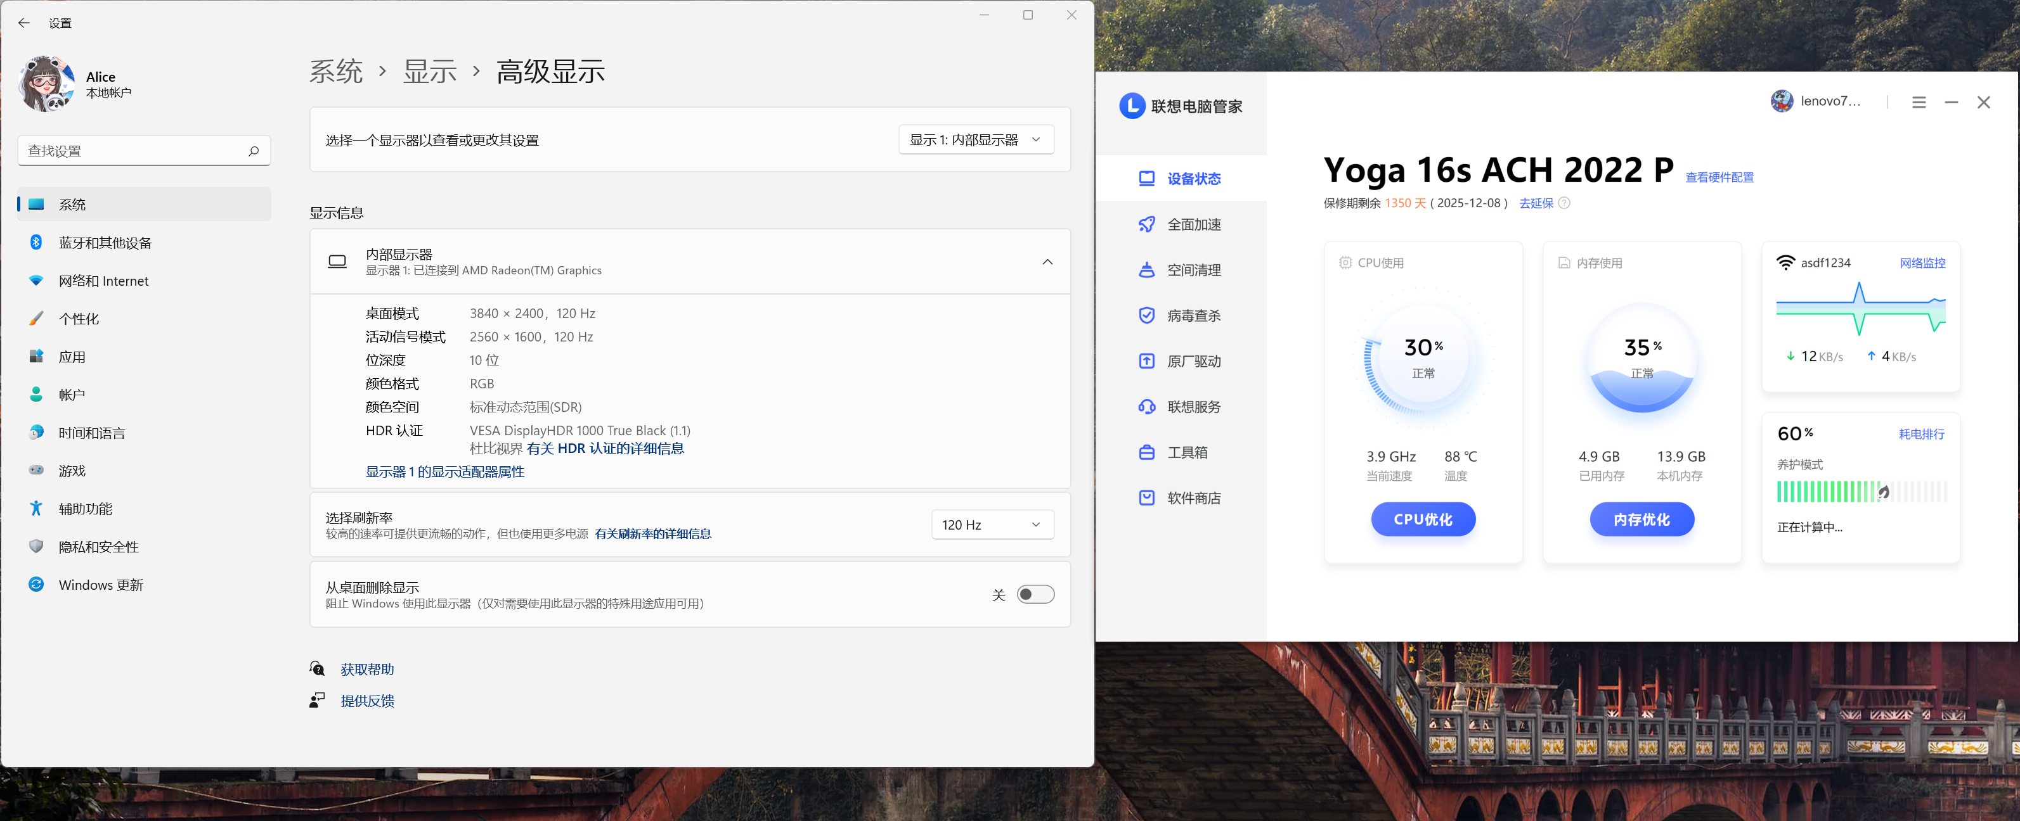
Task: Click the asdf1234 Wi-Fi name
Action: (1825, 264)
